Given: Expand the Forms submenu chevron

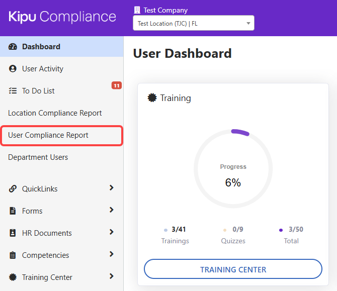Looking at the screenshot, I should click(111, 210).
